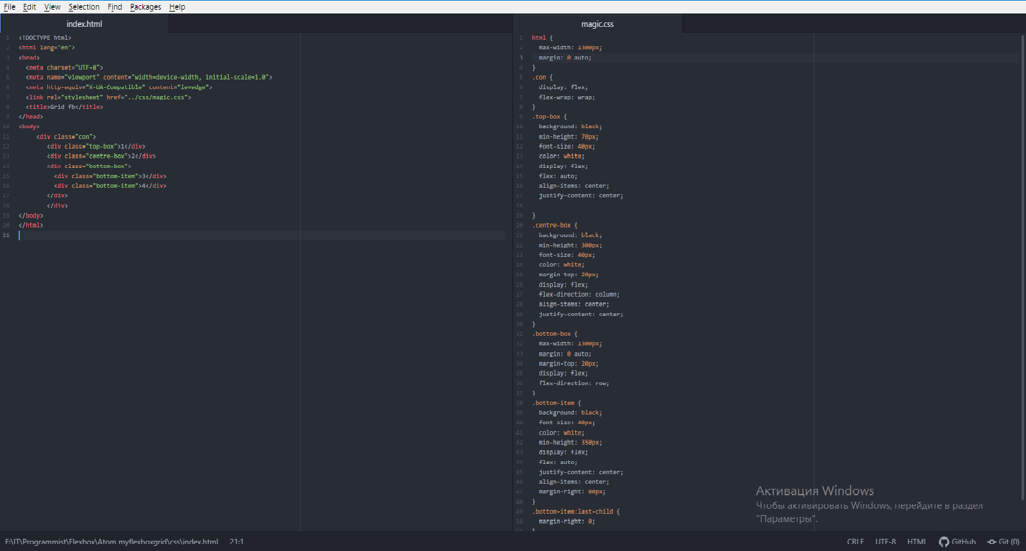Screen dimensions: 1026x551
Task: Open the Edit menu
Action: pyautogui.click(x=29, y=7)
